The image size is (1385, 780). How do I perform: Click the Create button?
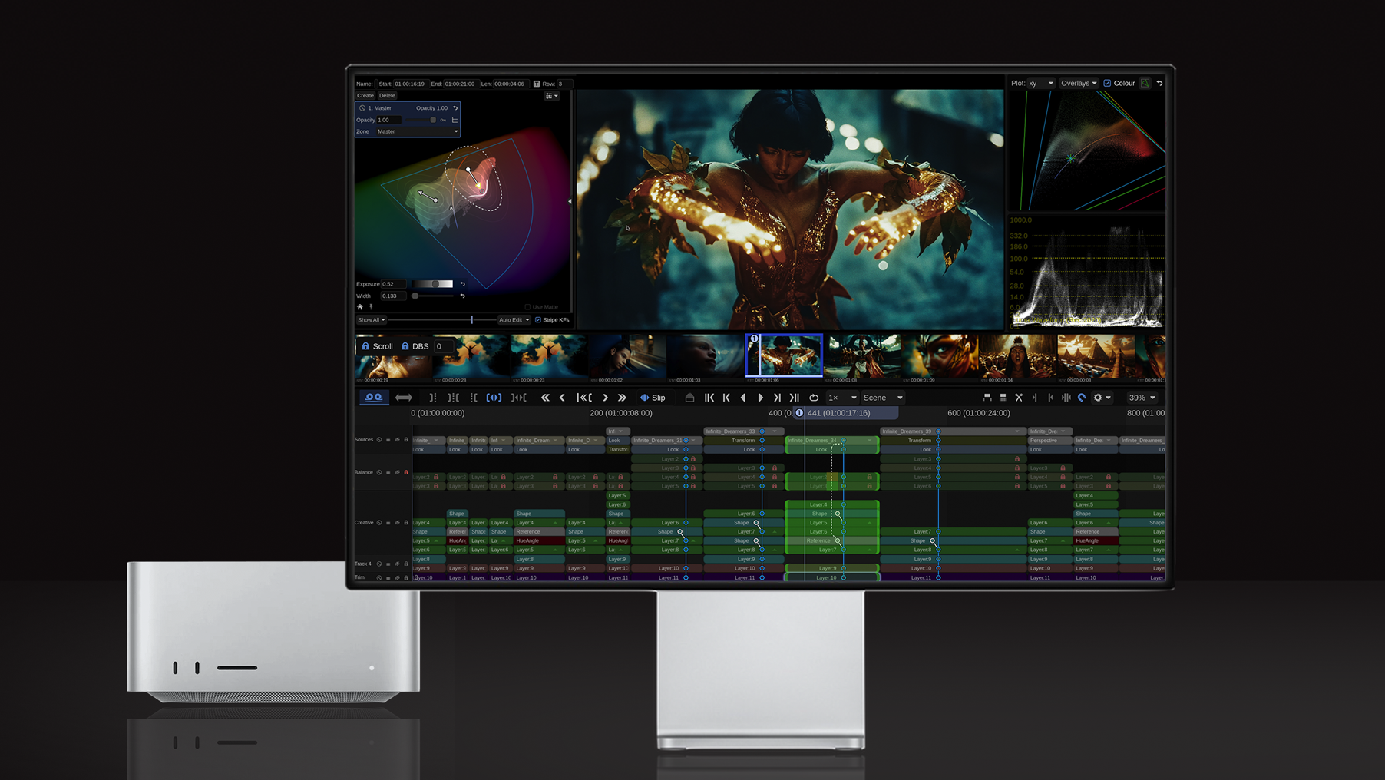tap(365, 95)
